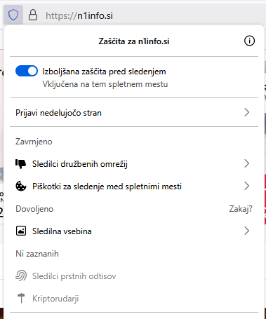Click the image icon beside Sledilna vsebina
Viewport: 266px width, 319px height.
tap(21, 231)
